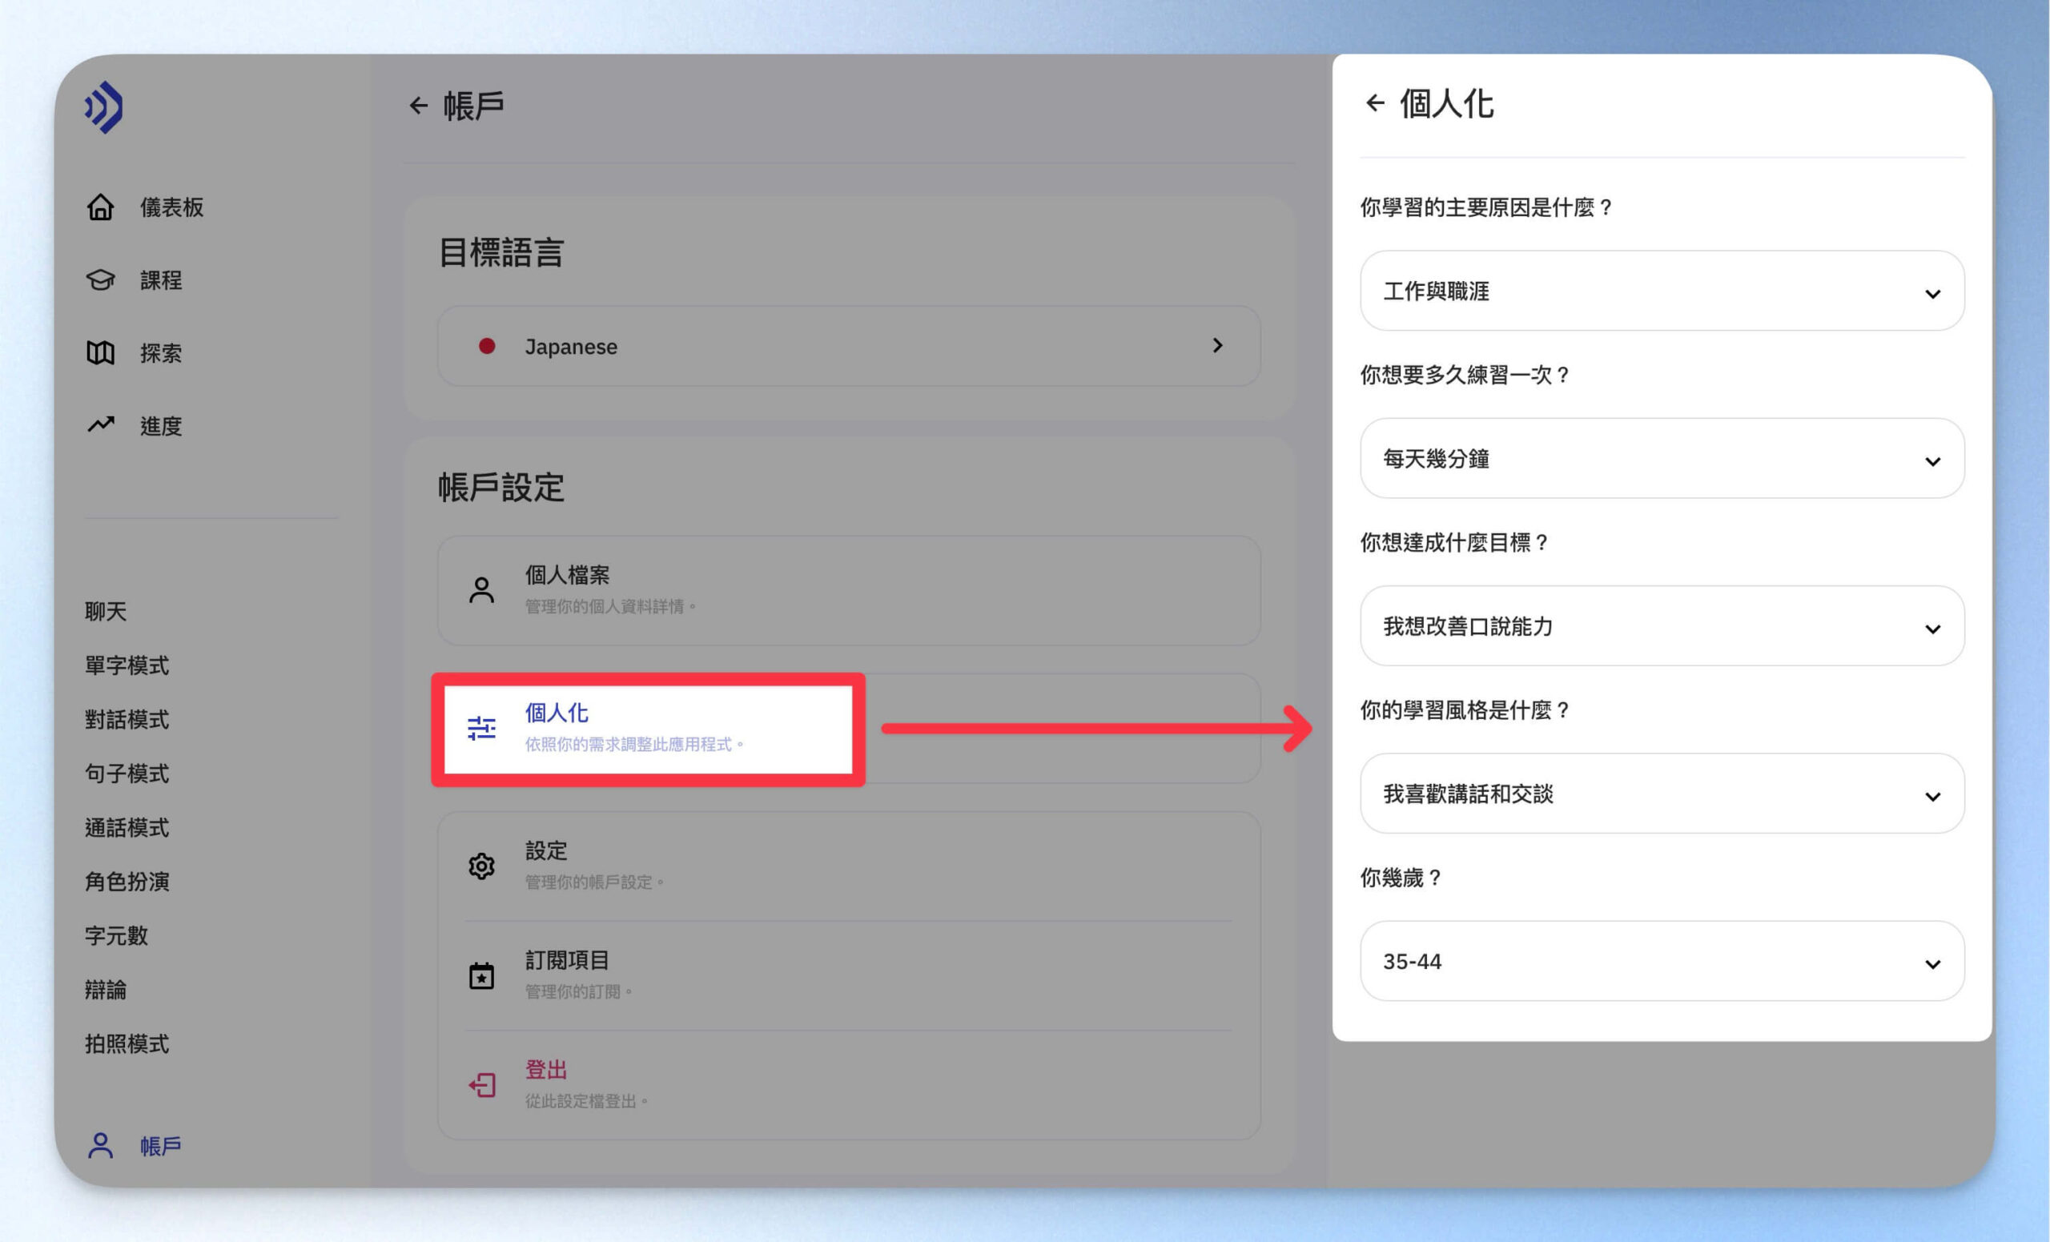2050x1242 pixels.
Task: Open 單字模式 in sidebar
Action: (127, 665)
